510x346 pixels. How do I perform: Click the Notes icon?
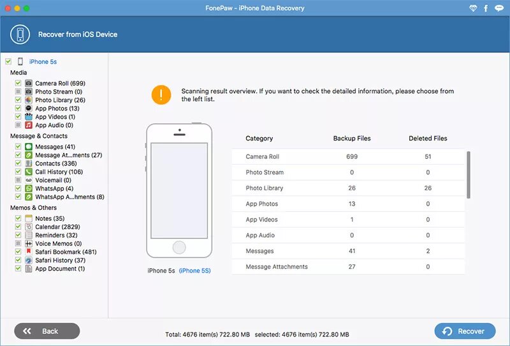[x=29, y=218]
